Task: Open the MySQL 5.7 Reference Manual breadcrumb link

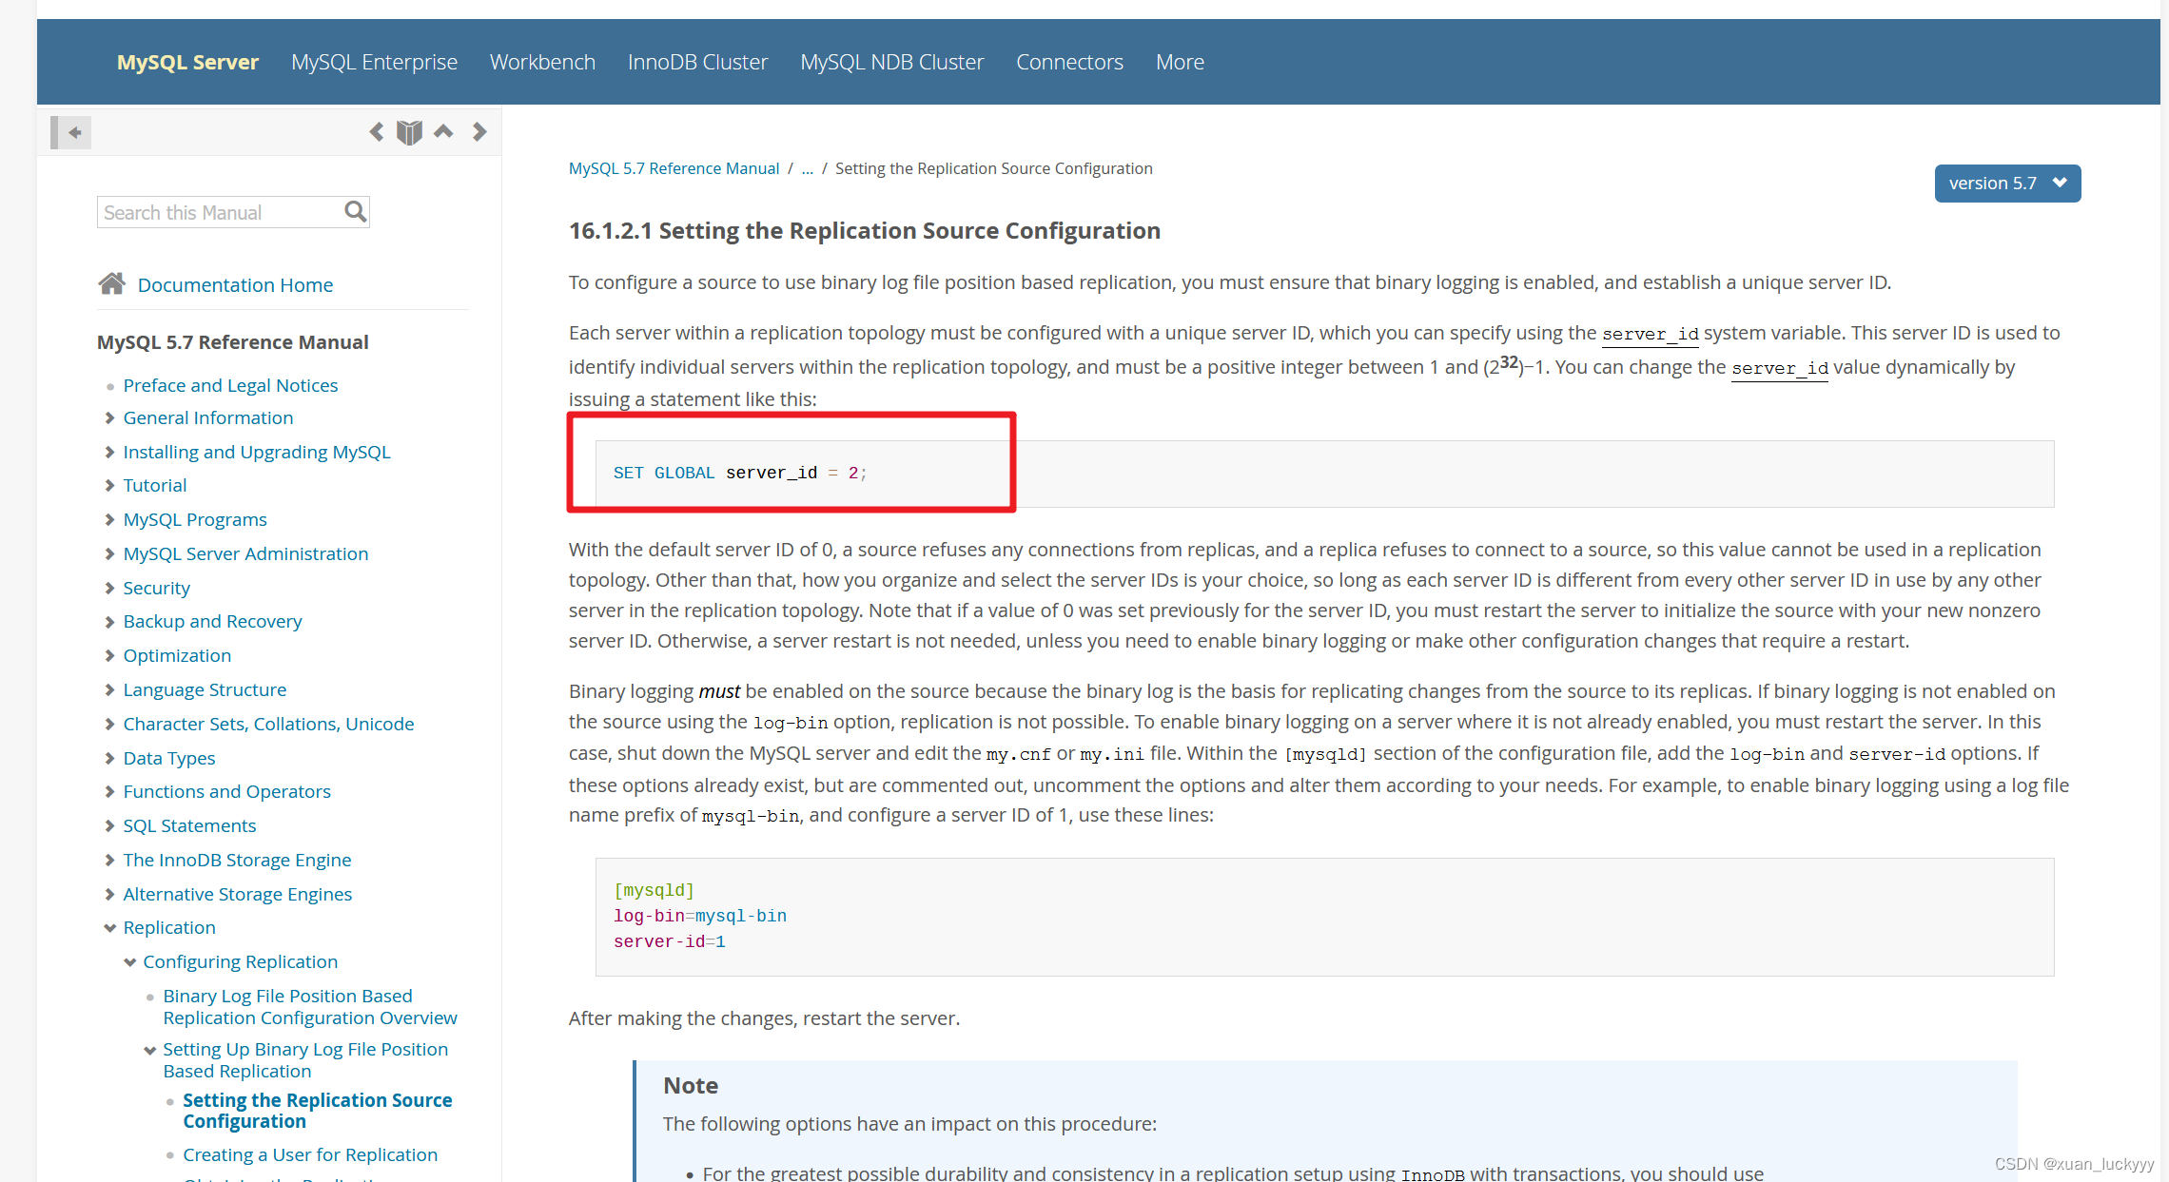Action: pos(674,167)
